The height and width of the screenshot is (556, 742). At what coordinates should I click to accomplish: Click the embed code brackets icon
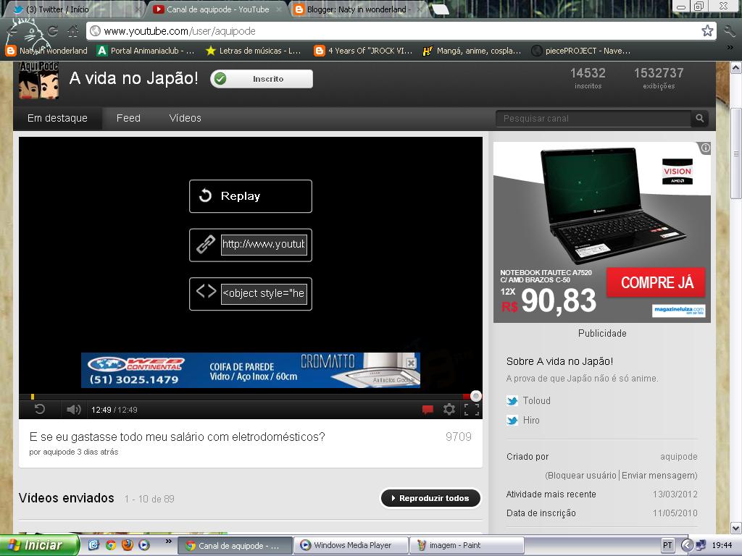(206, 291)
